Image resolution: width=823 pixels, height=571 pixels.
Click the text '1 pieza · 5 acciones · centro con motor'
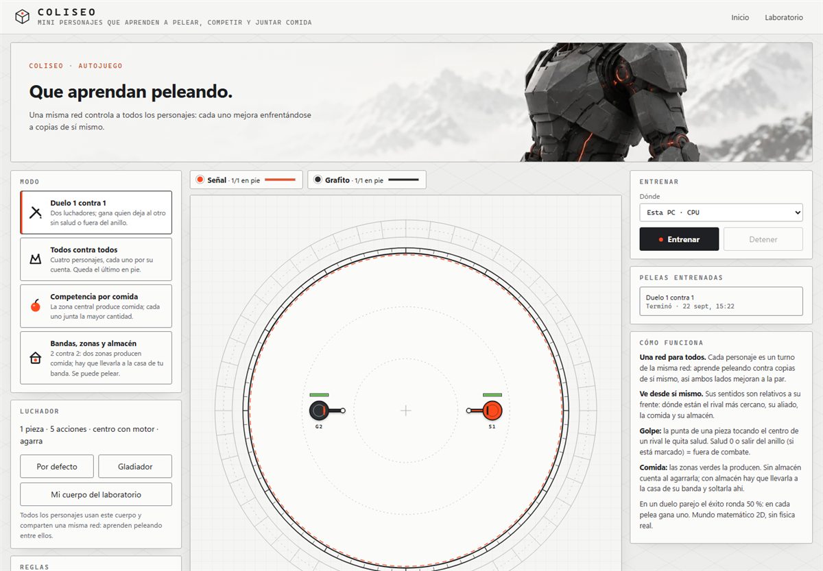click(89, 429)
